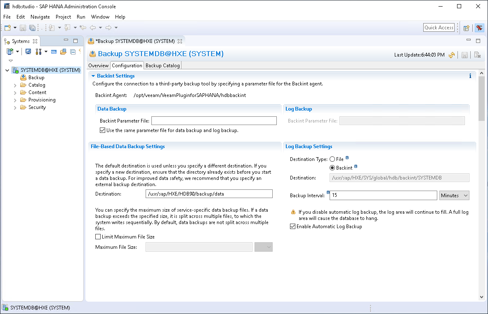
Task: Click the Quick Access button
Action: point(438,27)
